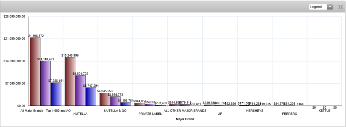Click the NUTELLA axis label

[80, 114]
